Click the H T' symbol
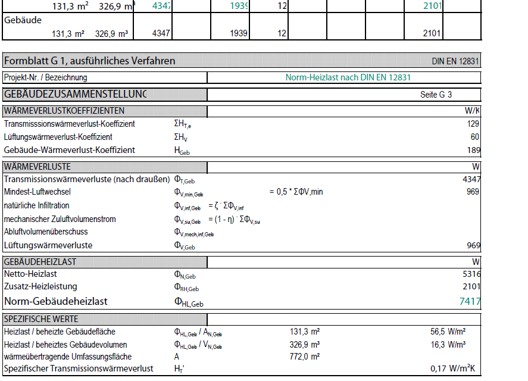528x381 pixels. click(179, 369)
